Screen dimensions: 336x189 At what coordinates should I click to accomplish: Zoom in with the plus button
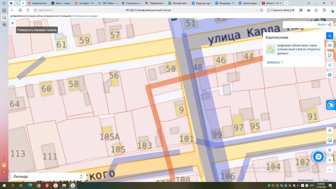[x=330, y=160]
